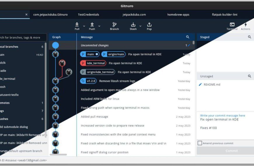The image size is (254, 166).
Task: Switch to flatpak-builder-lint tab
Action: pyautogui.click(x=225, y=15)
